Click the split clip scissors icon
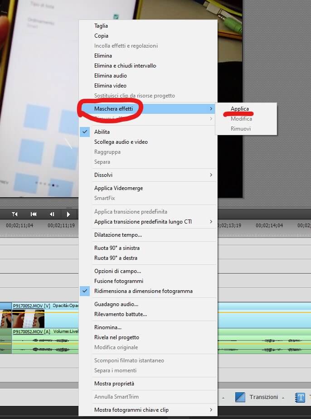Viewport: 311px width, 419px height. 15,214
